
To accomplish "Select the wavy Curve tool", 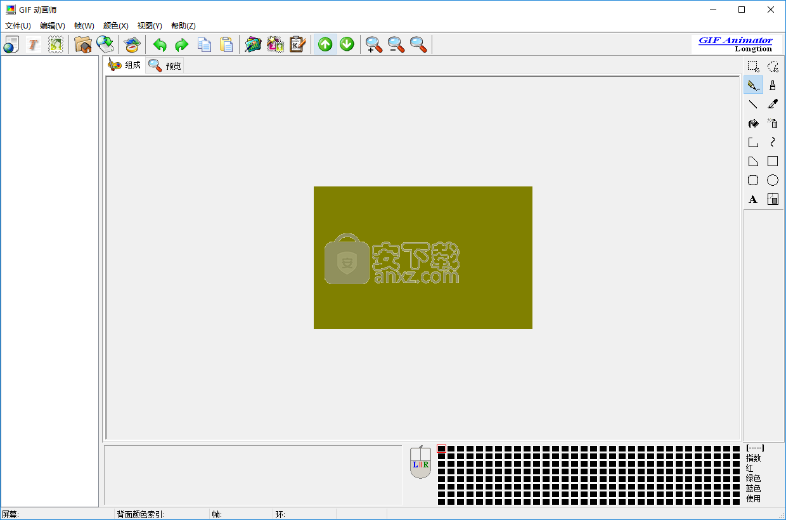I will (x=773, y=142).
